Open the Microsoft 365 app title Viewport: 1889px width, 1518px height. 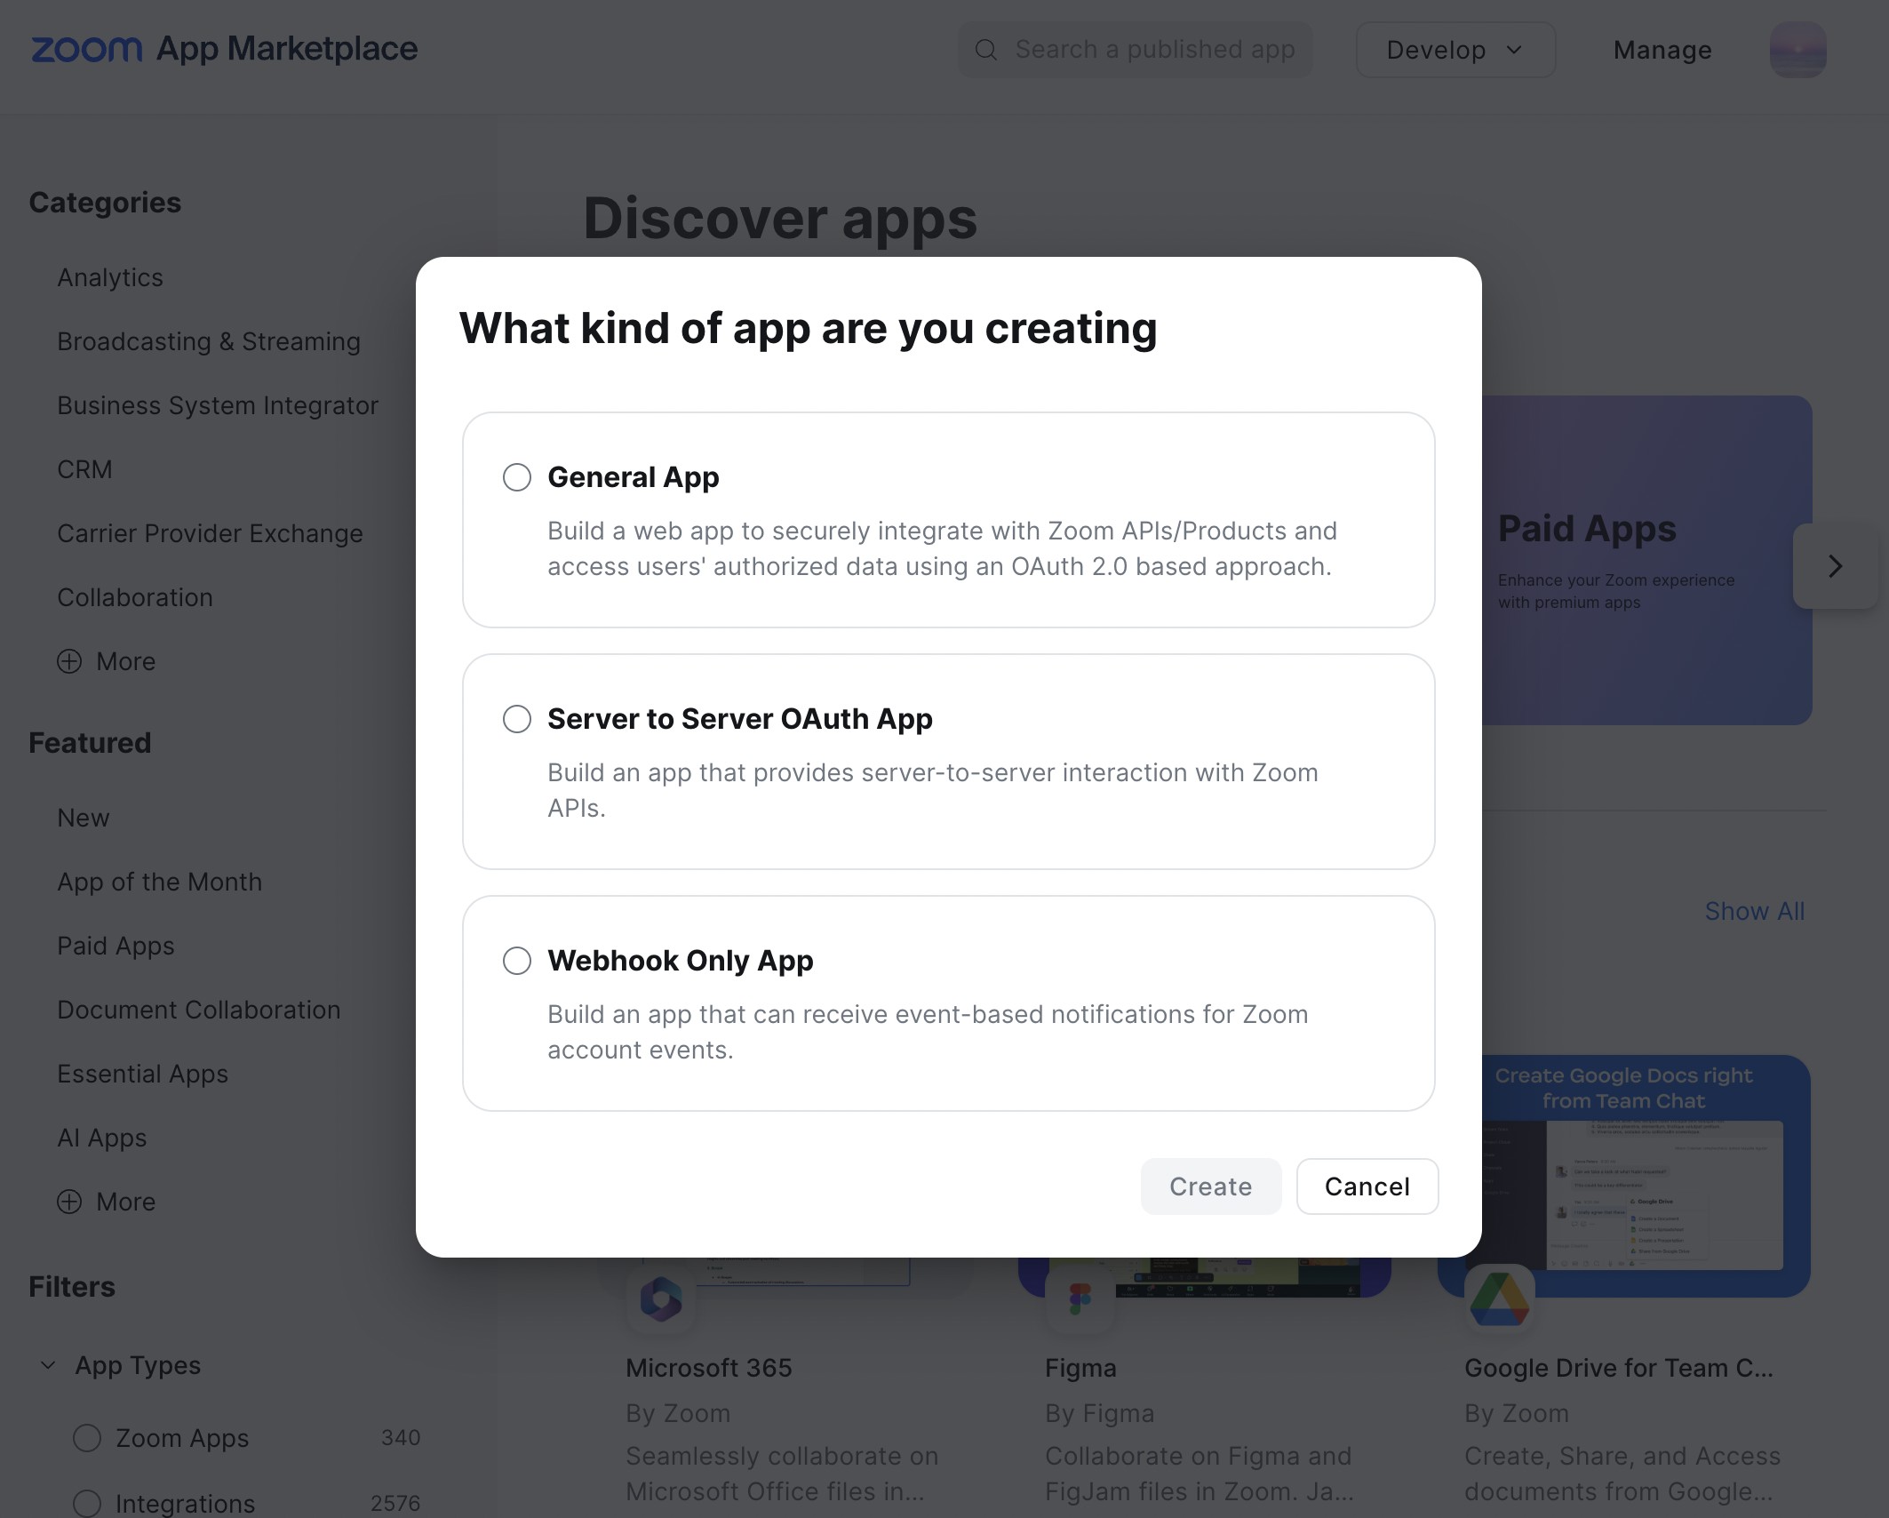pyautogui.click(x=709, y=1368)
